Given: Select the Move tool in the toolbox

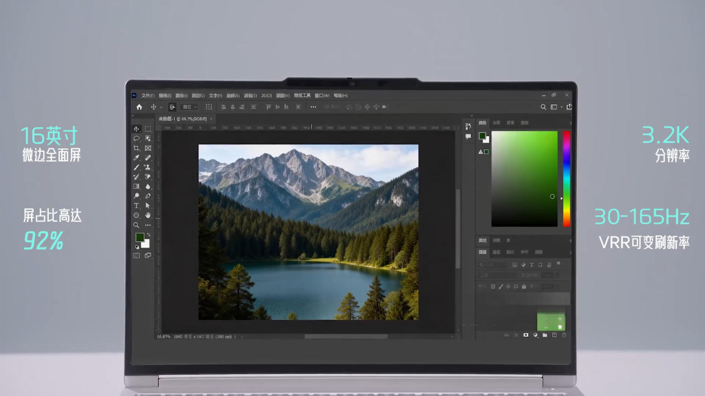Looking at the screenshot, I should tap(137, 129).
